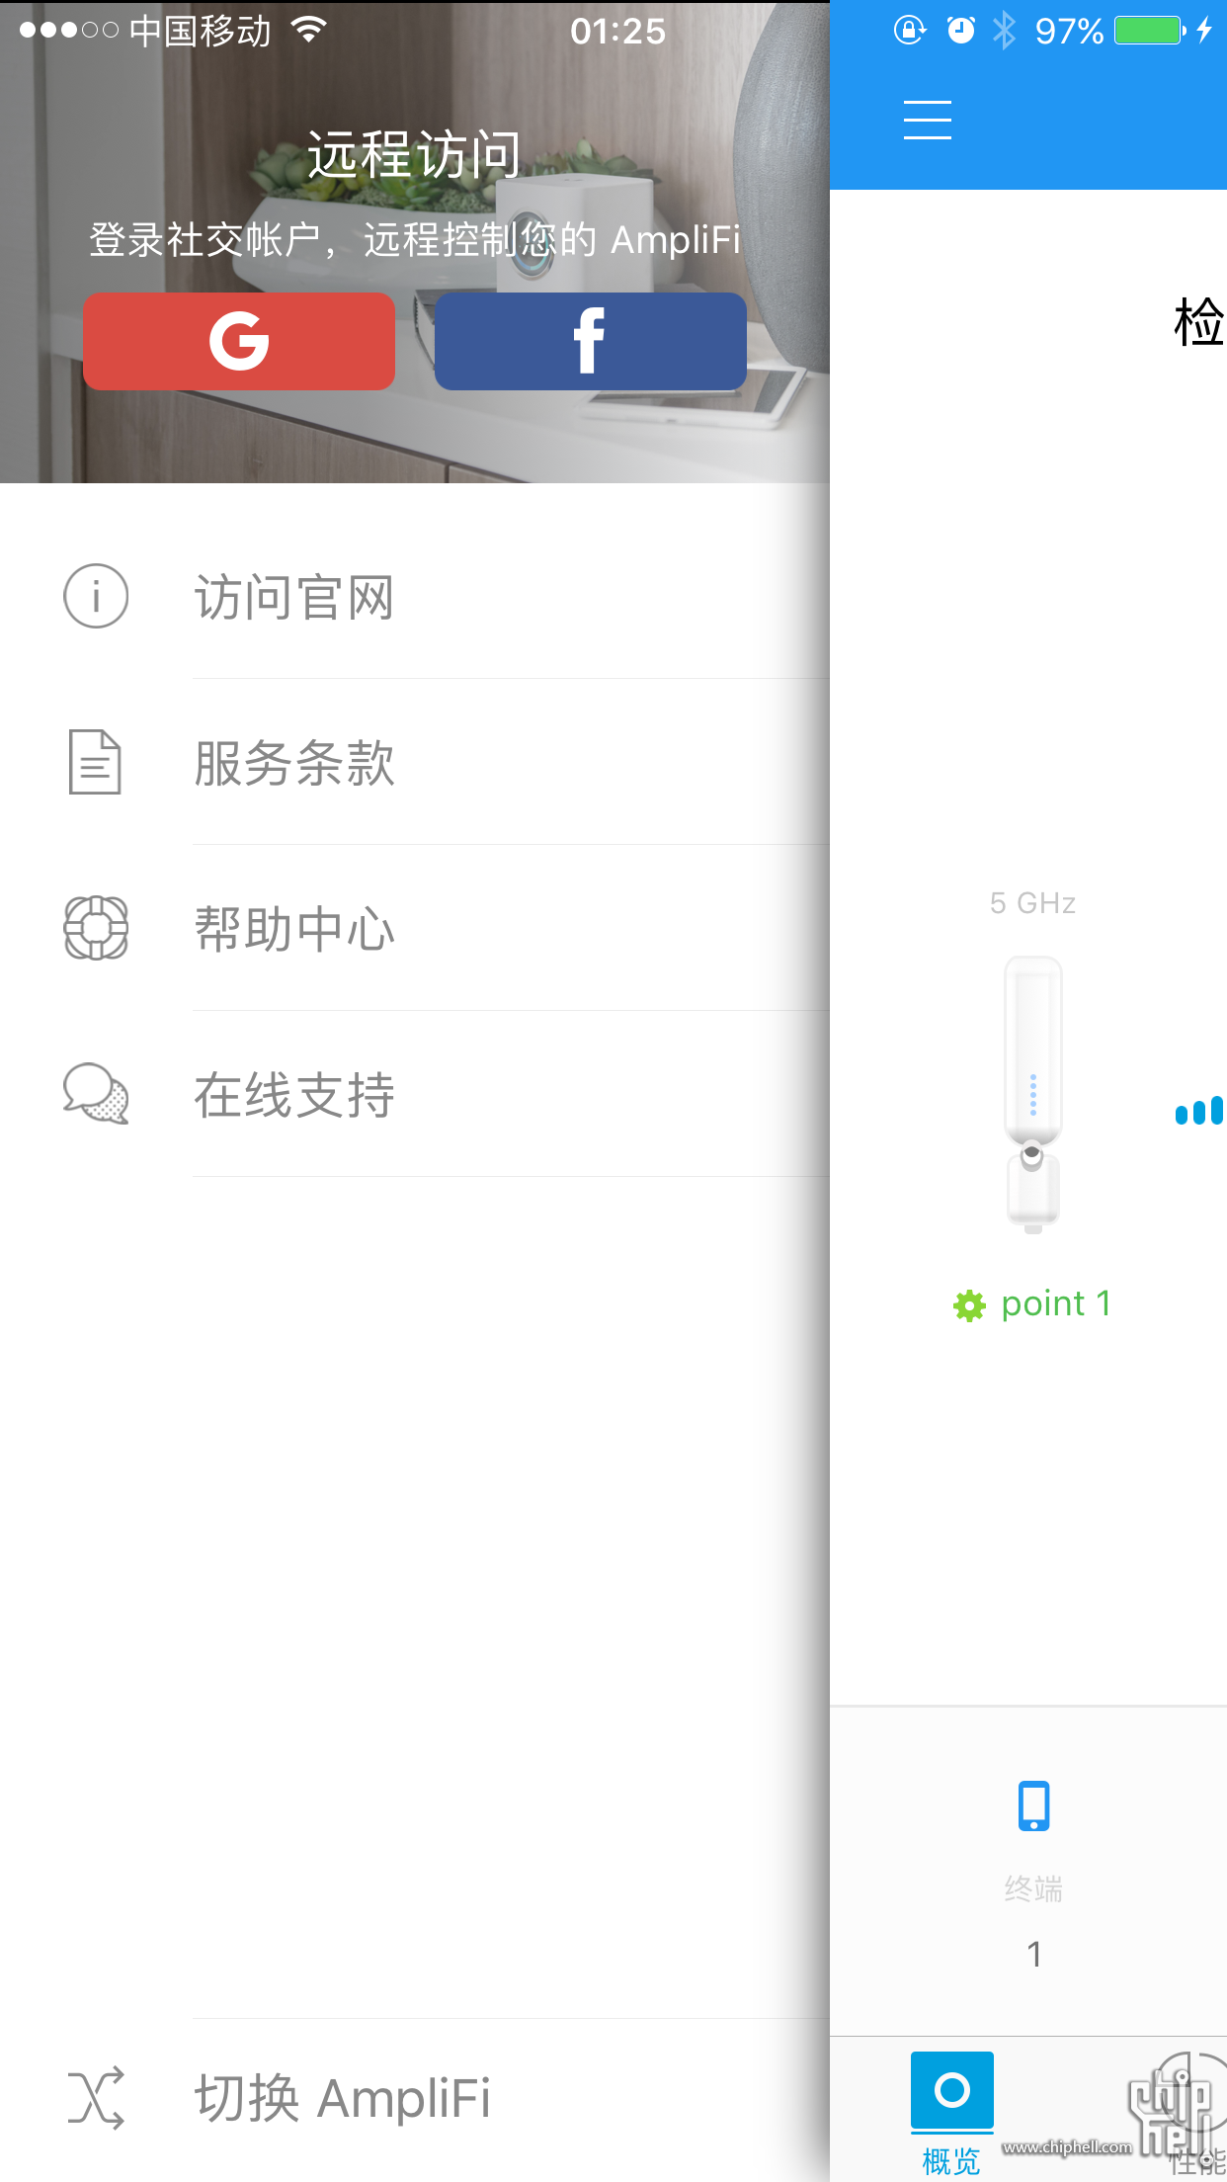This screenshot has width=1227, height=2182.
Task: Tap the mesh point device image
Action: [1033, 1094]
